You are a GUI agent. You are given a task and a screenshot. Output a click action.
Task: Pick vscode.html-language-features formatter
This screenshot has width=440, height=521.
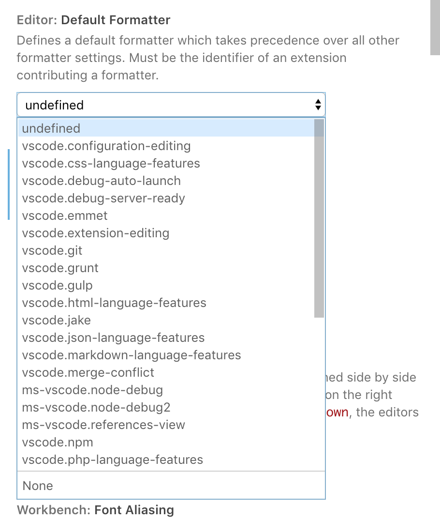(x=114, y=303)
